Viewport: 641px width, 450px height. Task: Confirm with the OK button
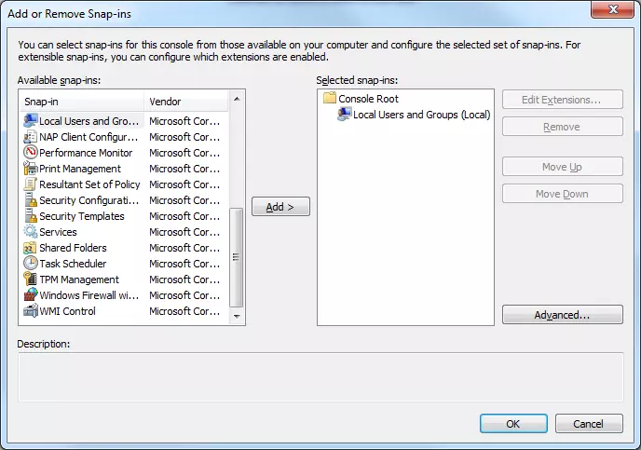(x=513, y=423)
